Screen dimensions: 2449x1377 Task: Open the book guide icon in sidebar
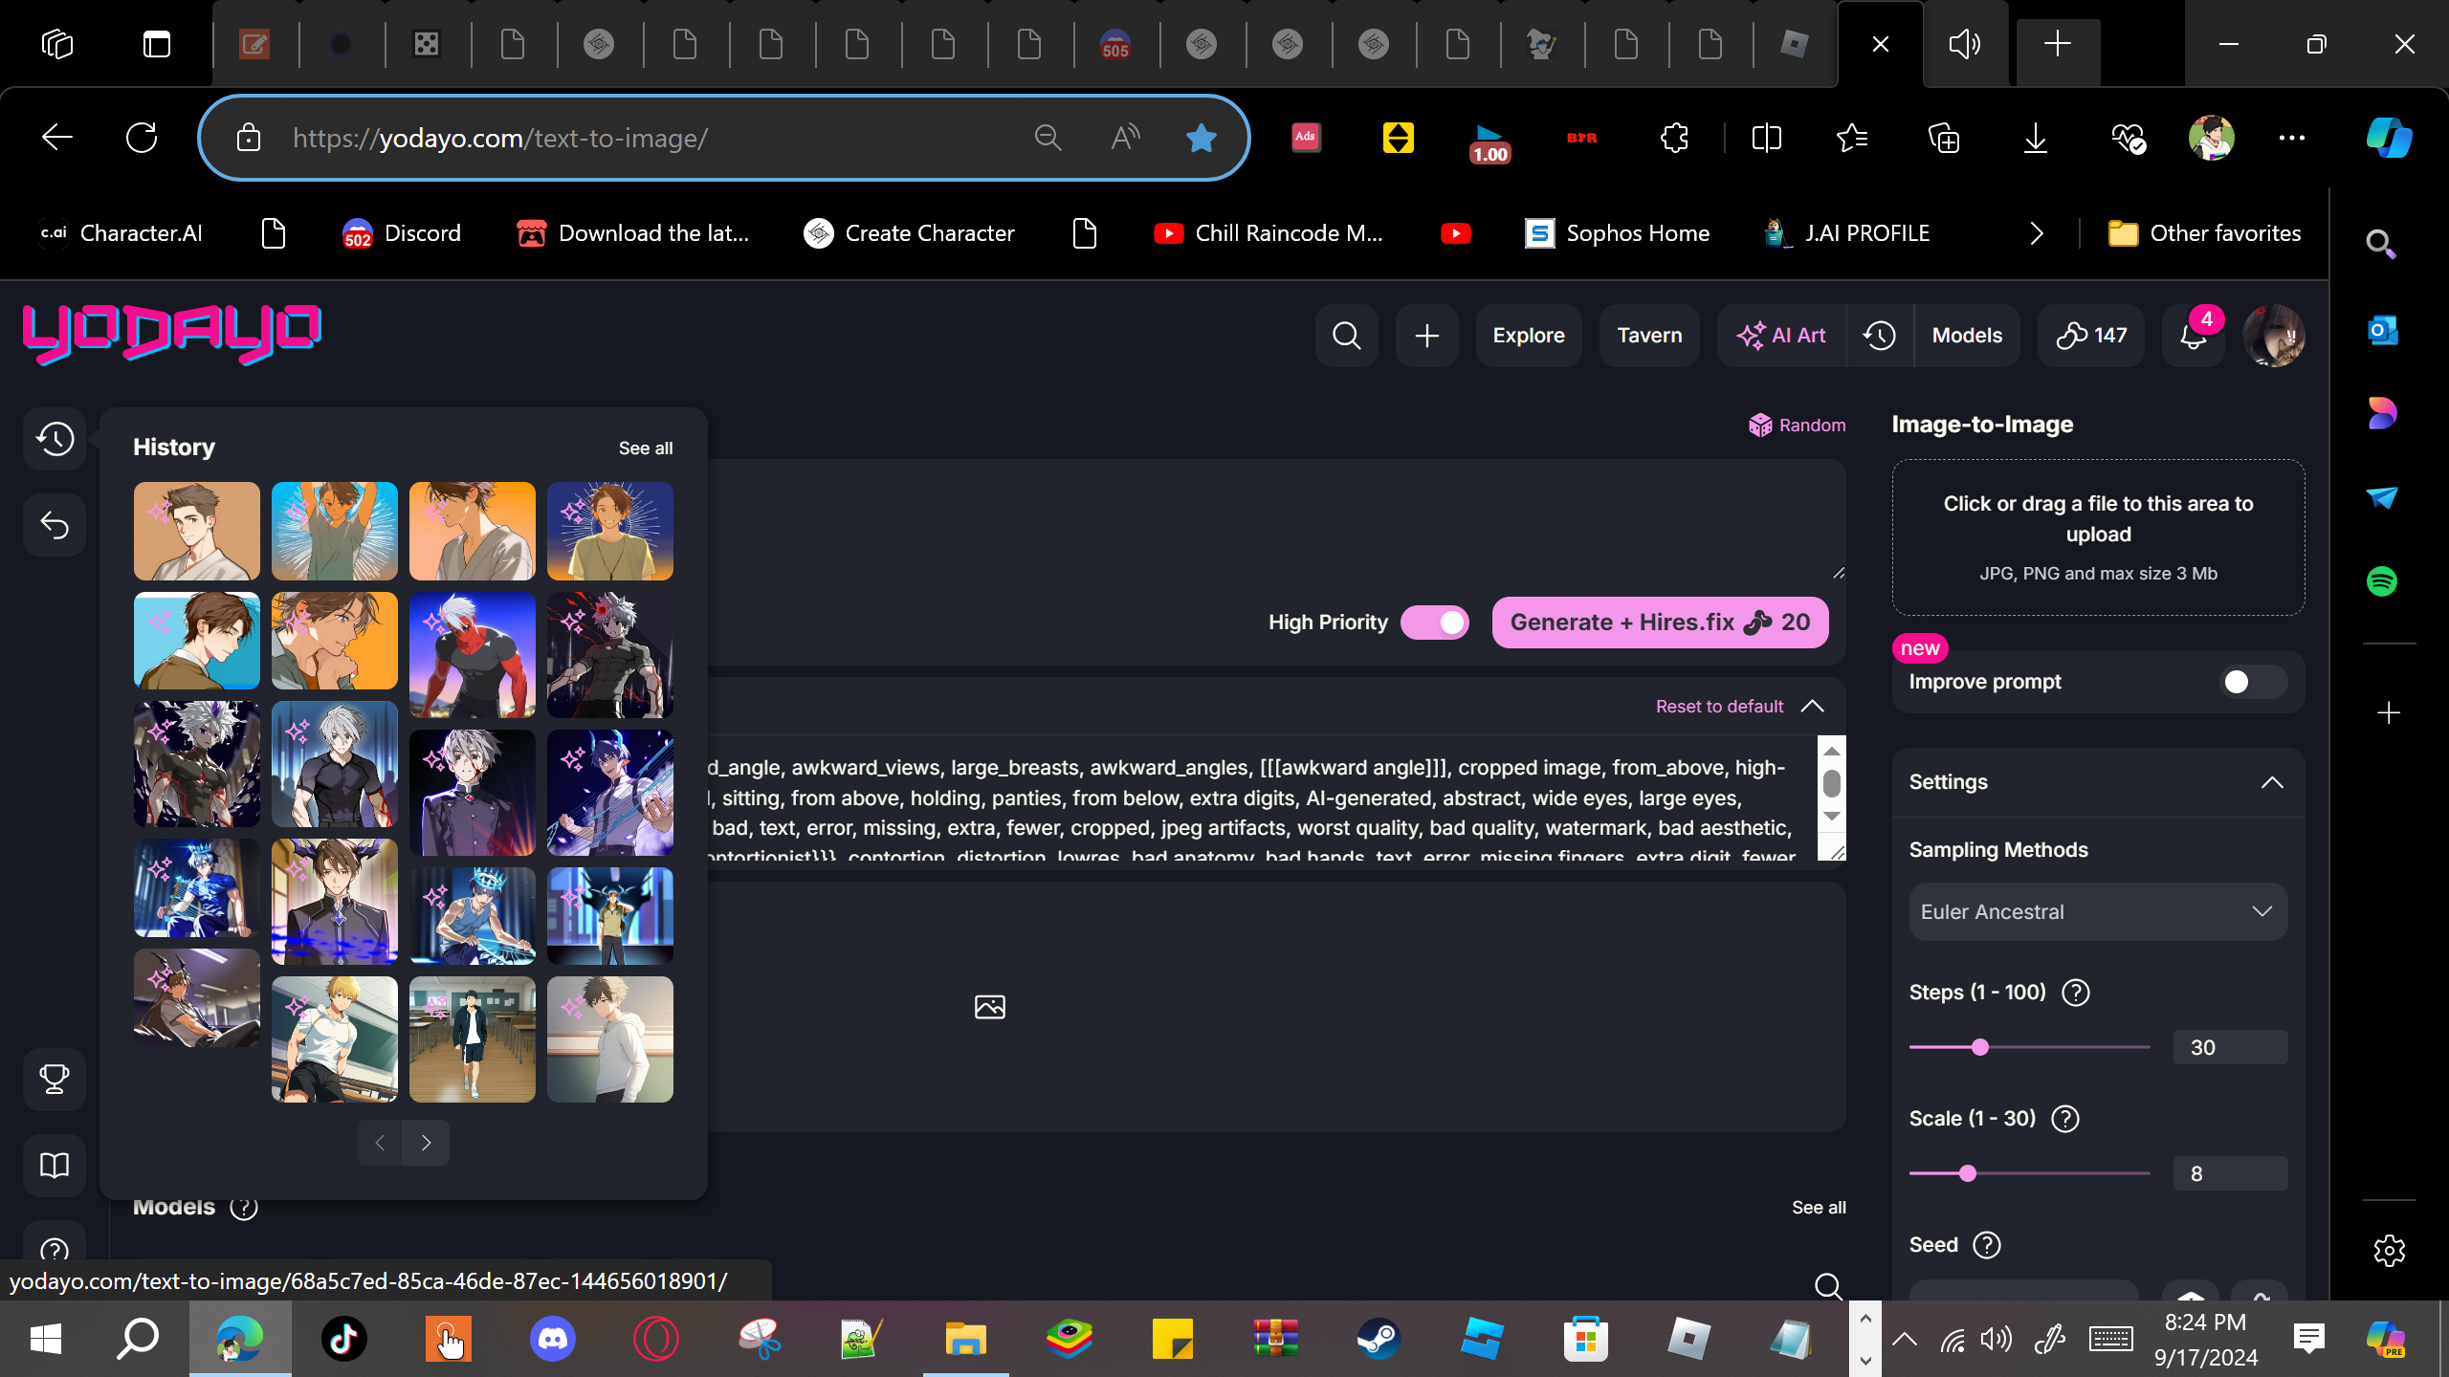coord(55,1165)
